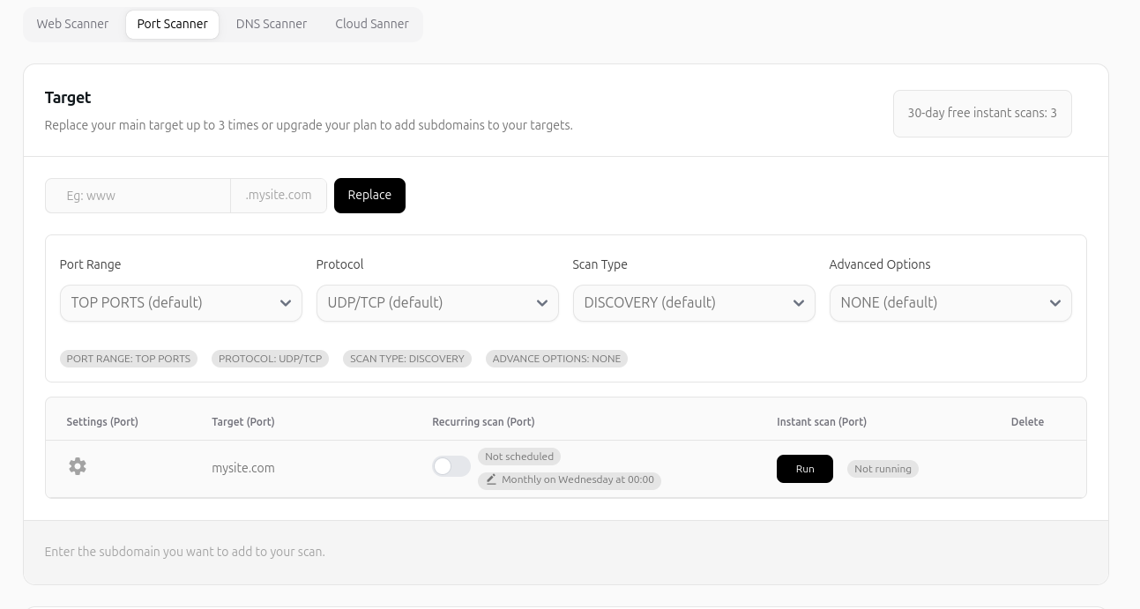The width and height of the screenshot is (1140, 609).
Task: Click the Monthly on Wednesday schedule badge
Action: point(577,479)
